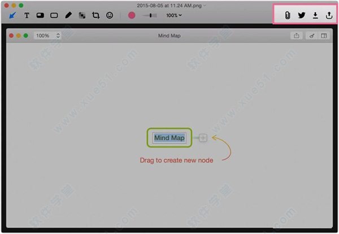Click the download save icon

(315, 15)
